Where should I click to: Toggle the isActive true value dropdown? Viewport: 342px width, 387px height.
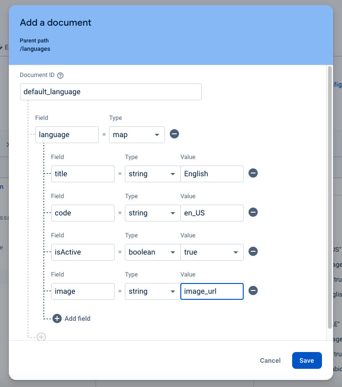click(212, 252)
